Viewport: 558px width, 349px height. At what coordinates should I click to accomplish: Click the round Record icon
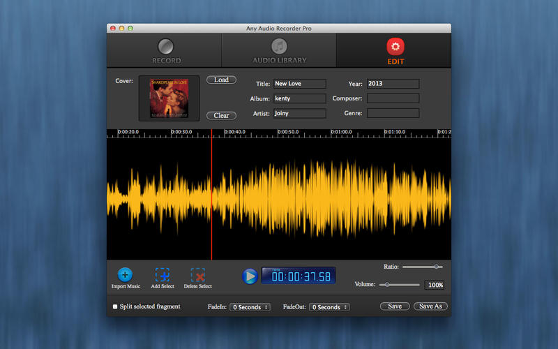pos(166,47)
